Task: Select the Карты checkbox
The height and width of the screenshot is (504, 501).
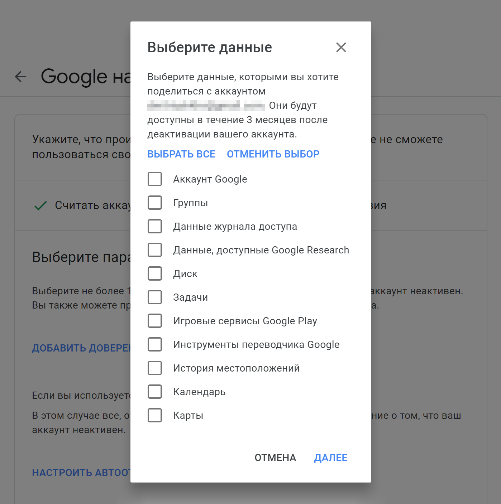Action: coord(155,415)
